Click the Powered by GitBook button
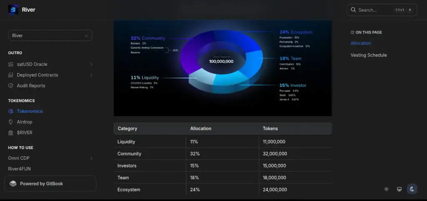Viewport: 427px width, 201px height. 50,183
